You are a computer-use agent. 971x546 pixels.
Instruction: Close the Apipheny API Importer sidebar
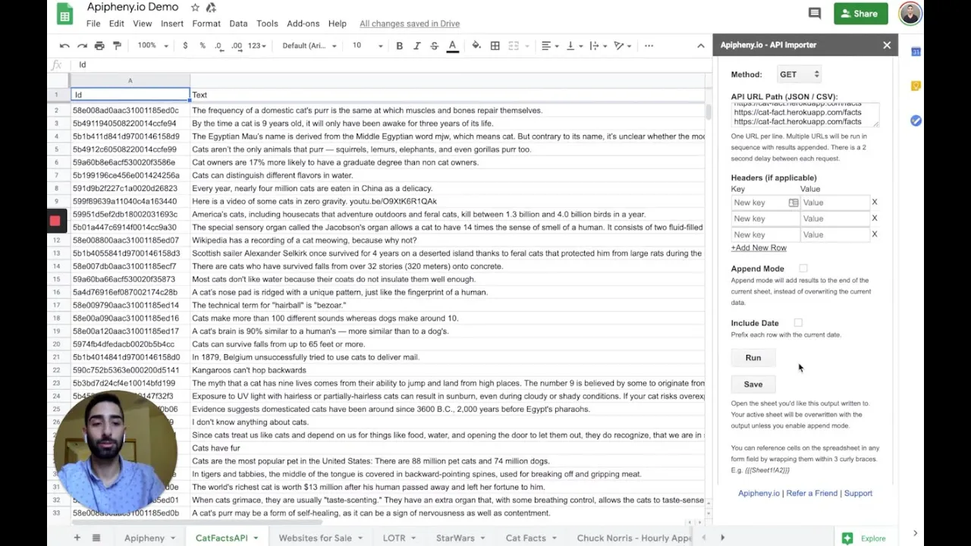(x=887, y=45)
